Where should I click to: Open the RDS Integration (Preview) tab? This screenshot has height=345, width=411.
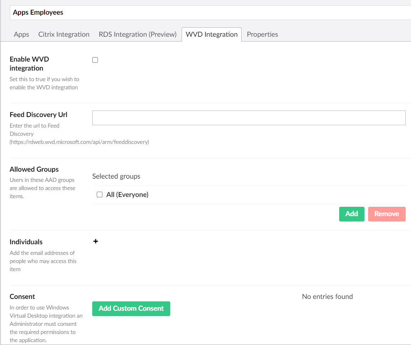(138, 34)
